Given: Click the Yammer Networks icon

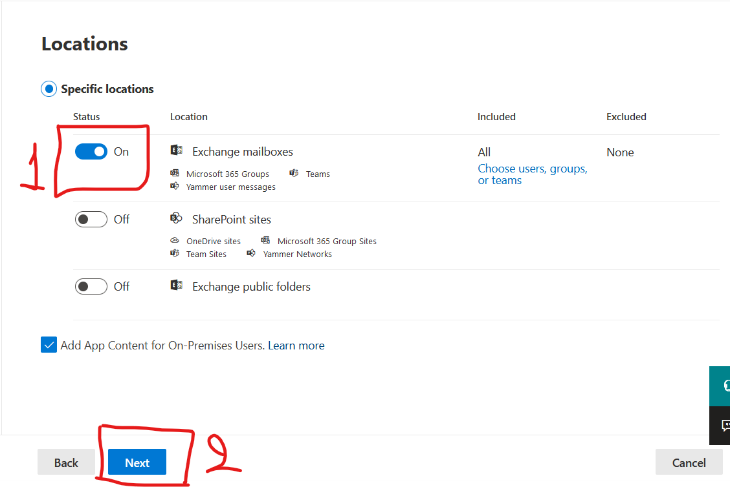Looking at the screenshot, I should click(251, 253).
